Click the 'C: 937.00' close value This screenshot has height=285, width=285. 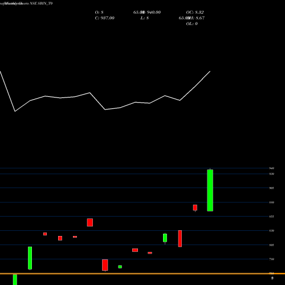tap(105, 18)
